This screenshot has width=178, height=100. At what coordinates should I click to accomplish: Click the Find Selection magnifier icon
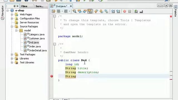click(75, 11)
